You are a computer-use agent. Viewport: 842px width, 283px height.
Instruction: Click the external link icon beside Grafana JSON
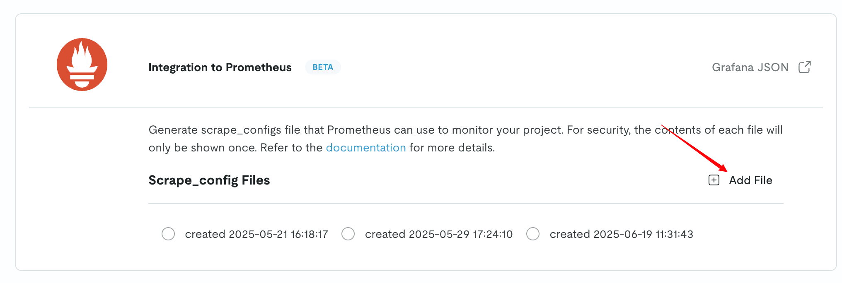point(804,67)
